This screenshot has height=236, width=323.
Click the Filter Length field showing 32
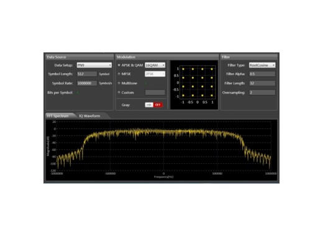[262, 83]
